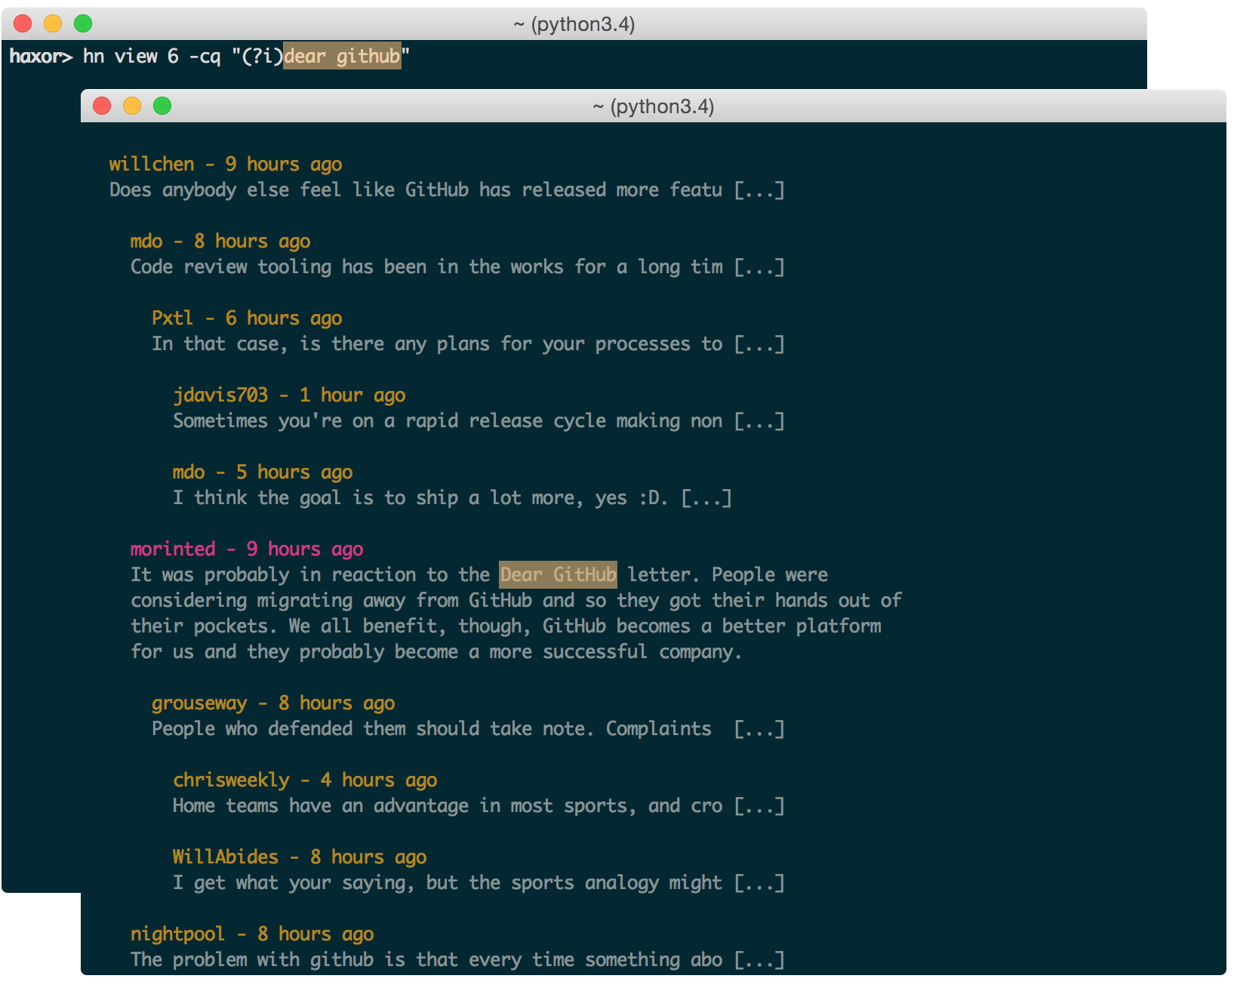The width and height of the screenshot is (1237, 994).
Task: Click the 'nightpool - 8 hours ago' header
Action: [252, 934]
